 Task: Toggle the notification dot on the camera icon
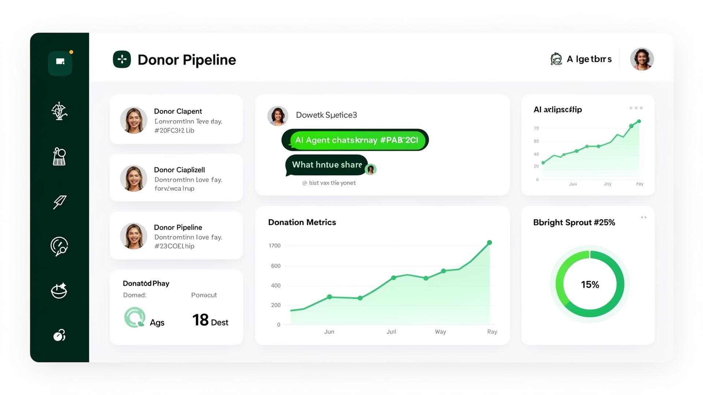(71, 52)
